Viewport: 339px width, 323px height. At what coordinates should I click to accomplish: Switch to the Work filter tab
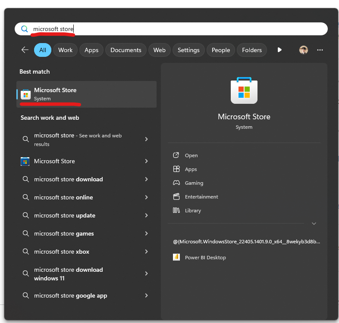point(65,50)
